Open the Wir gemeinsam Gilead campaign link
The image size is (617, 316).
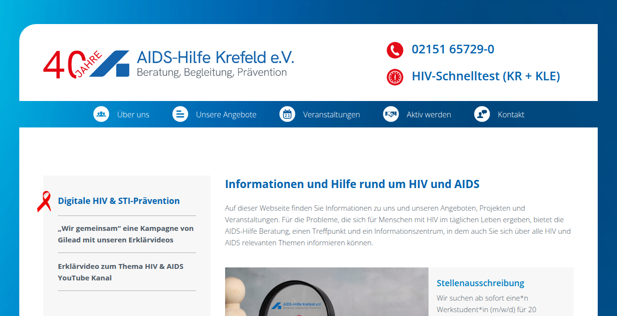(x=126, y=234)
